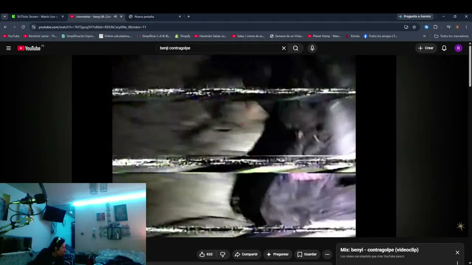The image size is (472, 265).
Task: Click the page vertical scrollbar thumb
Action: 470,66
